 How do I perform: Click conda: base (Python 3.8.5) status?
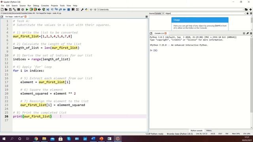pos(179,134)
